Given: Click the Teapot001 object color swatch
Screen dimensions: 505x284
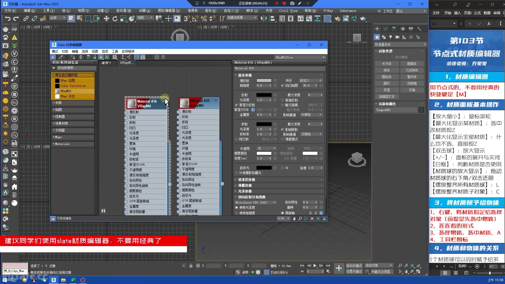Looking at the screenshot, I should pyautogui.click(x=421, y=110).
